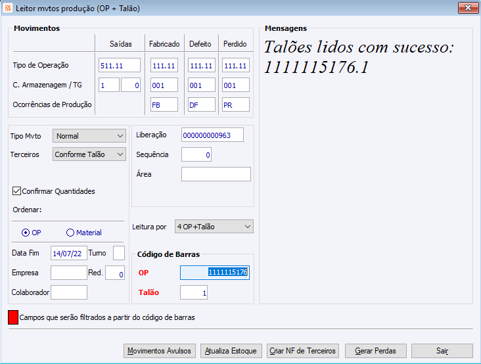Click the Sair button
481x364 pixels.
pyautogui.click(x=442, y=351)
